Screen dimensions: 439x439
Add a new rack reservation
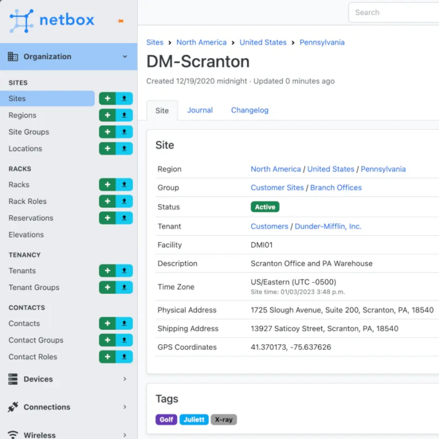coord(107,218)
